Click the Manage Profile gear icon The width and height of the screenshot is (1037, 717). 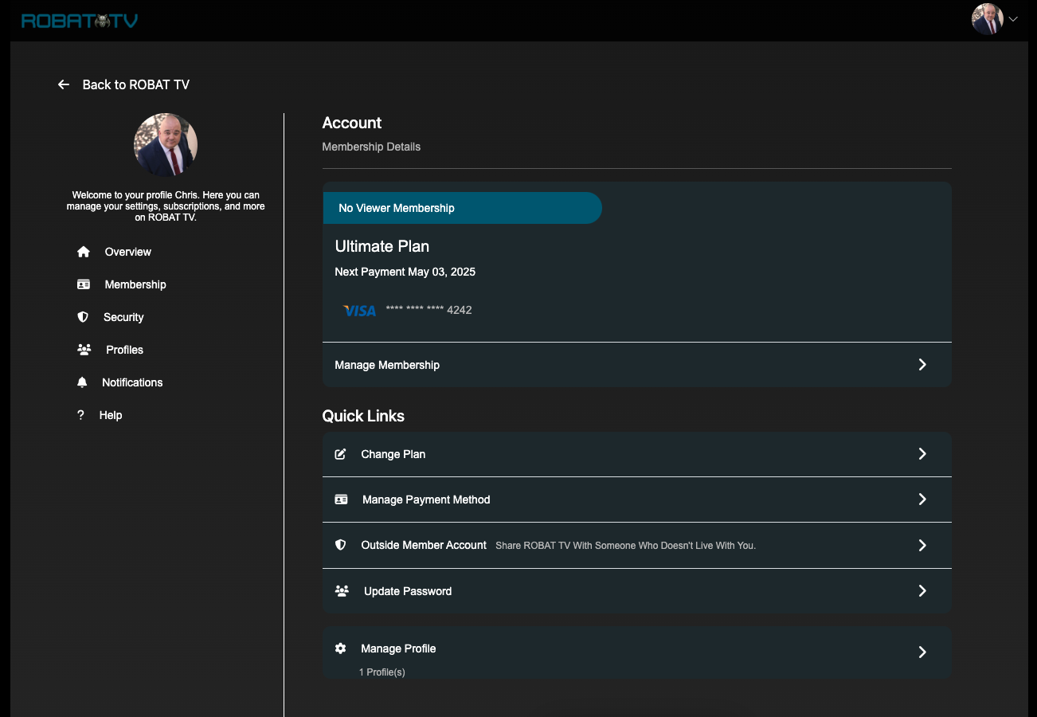(341, 648)
